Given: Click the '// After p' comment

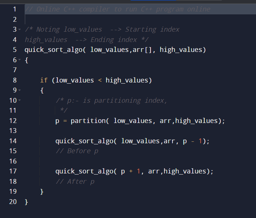Looking at the screenshot, I should tap(75, 182).
